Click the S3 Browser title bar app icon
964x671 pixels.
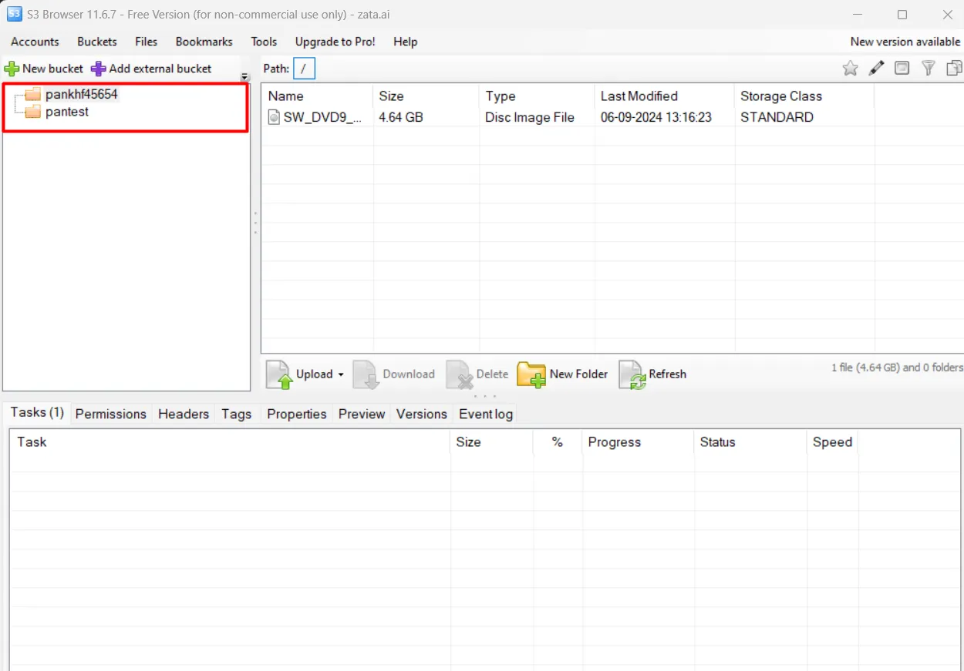click(14, 14)
